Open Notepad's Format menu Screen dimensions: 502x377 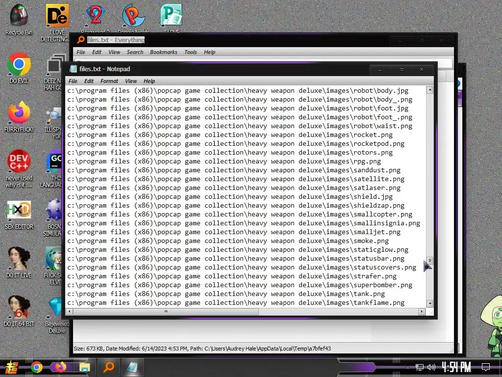click(109, 81)
